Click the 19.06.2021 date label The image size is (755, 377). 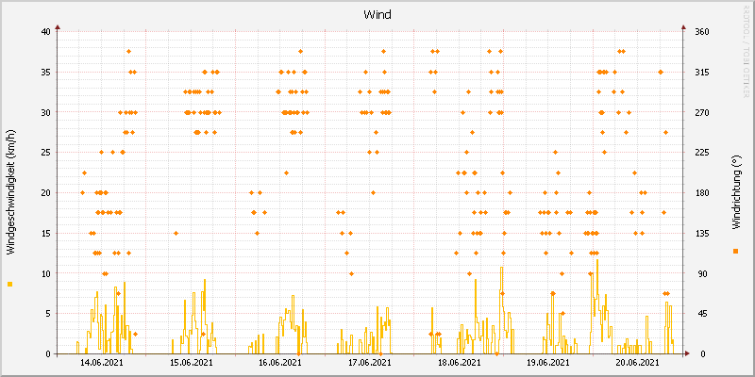(x=548, y=363)
